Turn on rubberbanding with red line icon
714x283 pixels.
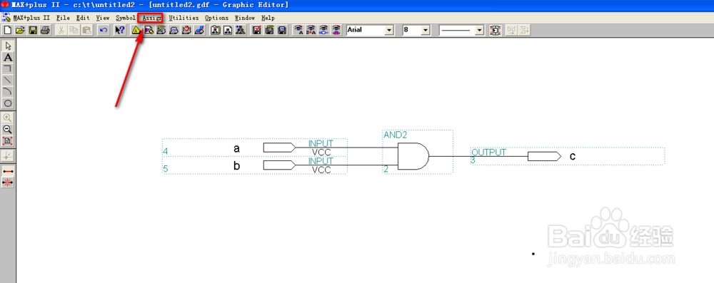8,171
